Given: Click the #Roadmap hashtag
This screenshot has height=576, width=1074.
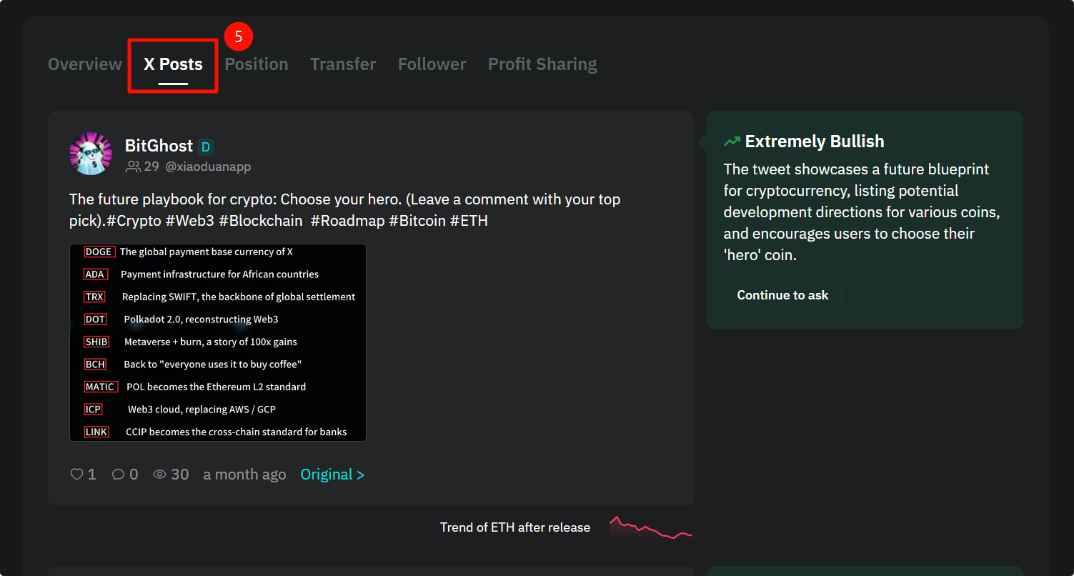Looking at the screenshot, I should (x=348, y=221).
